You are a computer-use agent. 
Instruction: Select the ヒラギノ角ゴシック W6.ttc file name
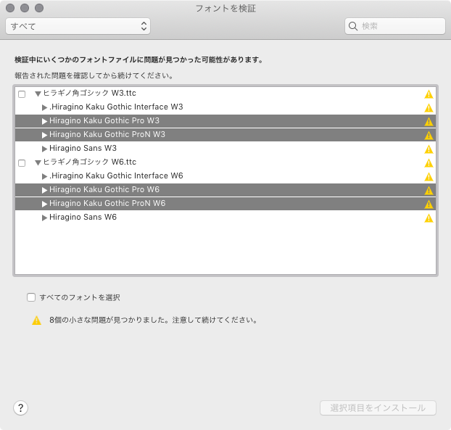pos(89,162)
